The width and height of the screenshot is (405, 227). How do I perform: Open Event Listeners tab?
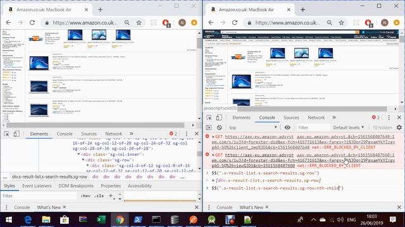click(37, 186)
